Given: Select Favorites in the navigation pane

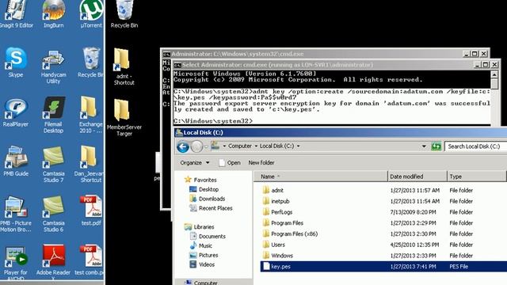Looking at the screenshot, I should (x=200, y=180).
